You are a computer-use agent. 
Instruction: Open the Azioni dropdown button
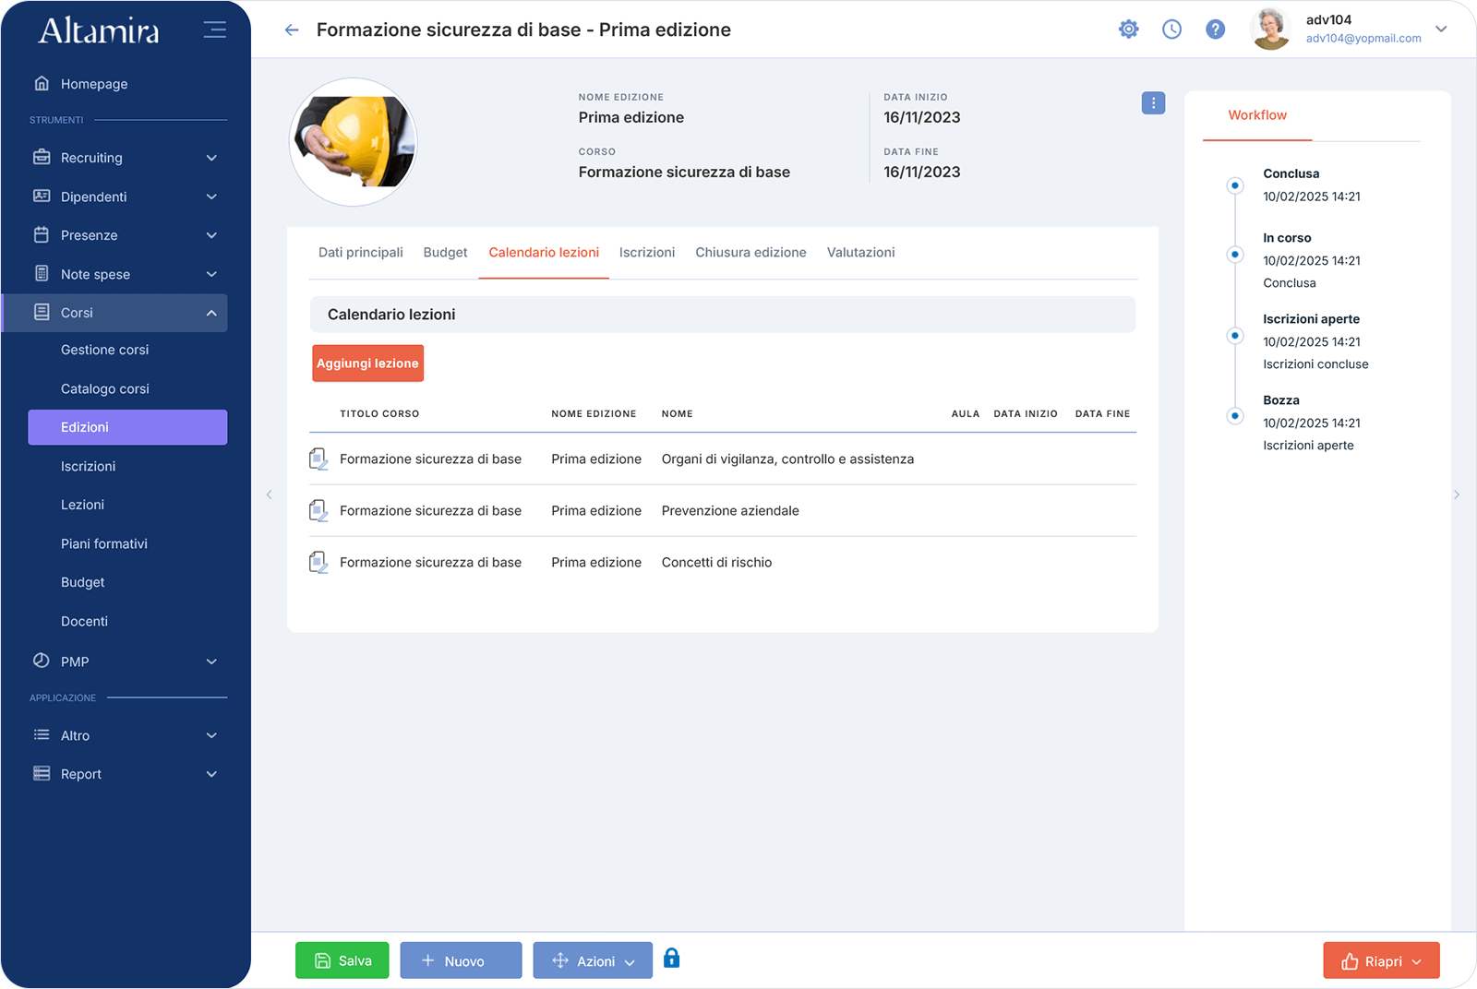pos(593,960)
